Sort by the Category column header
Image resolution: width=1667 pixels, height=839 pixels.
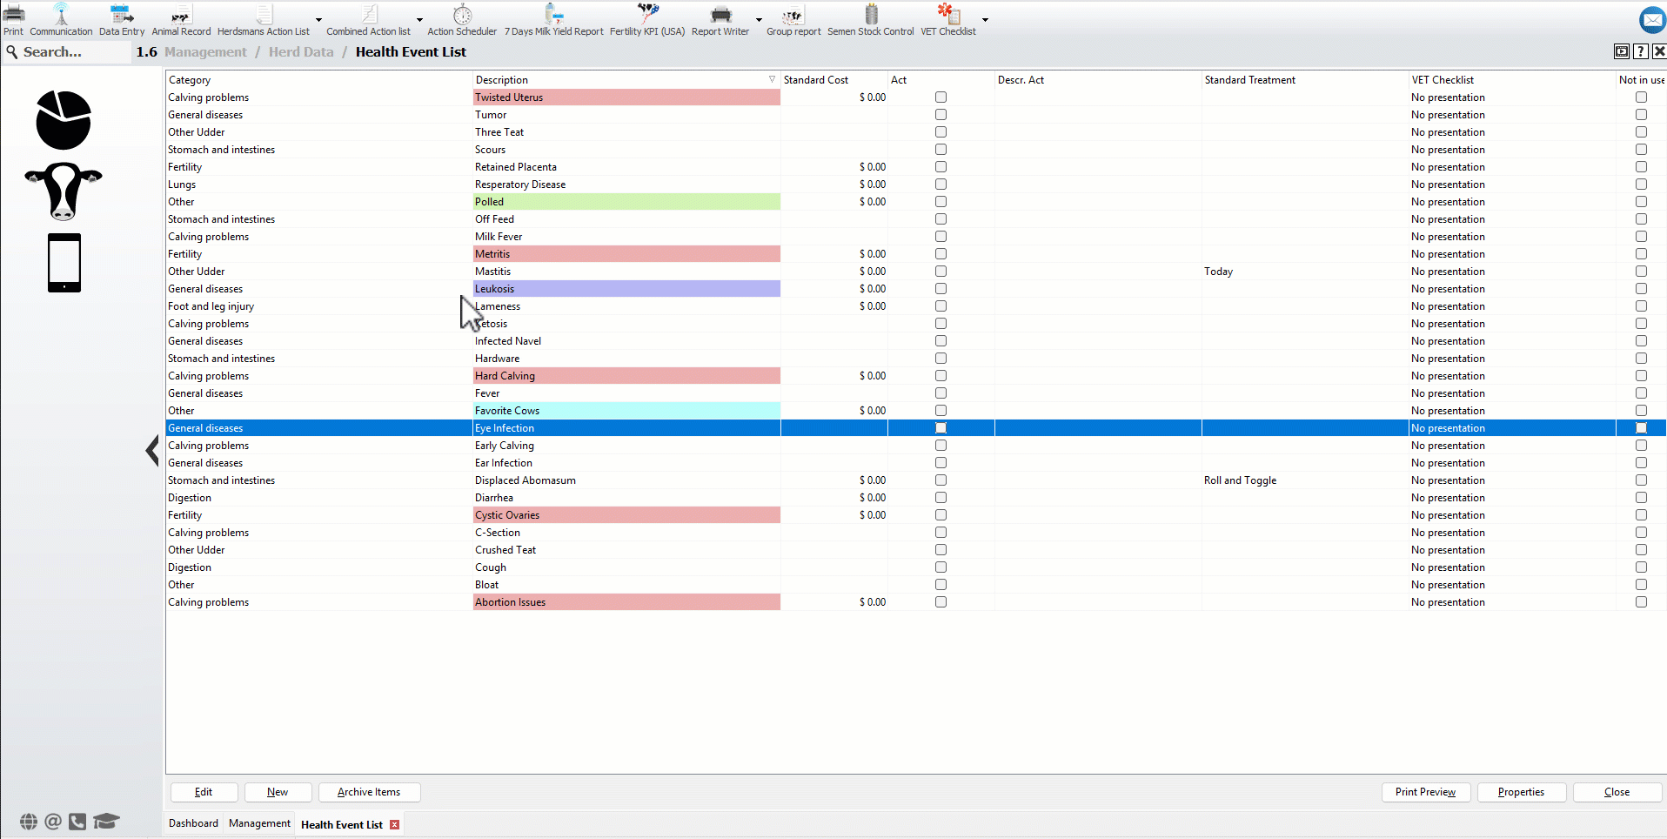coord(318,79)
